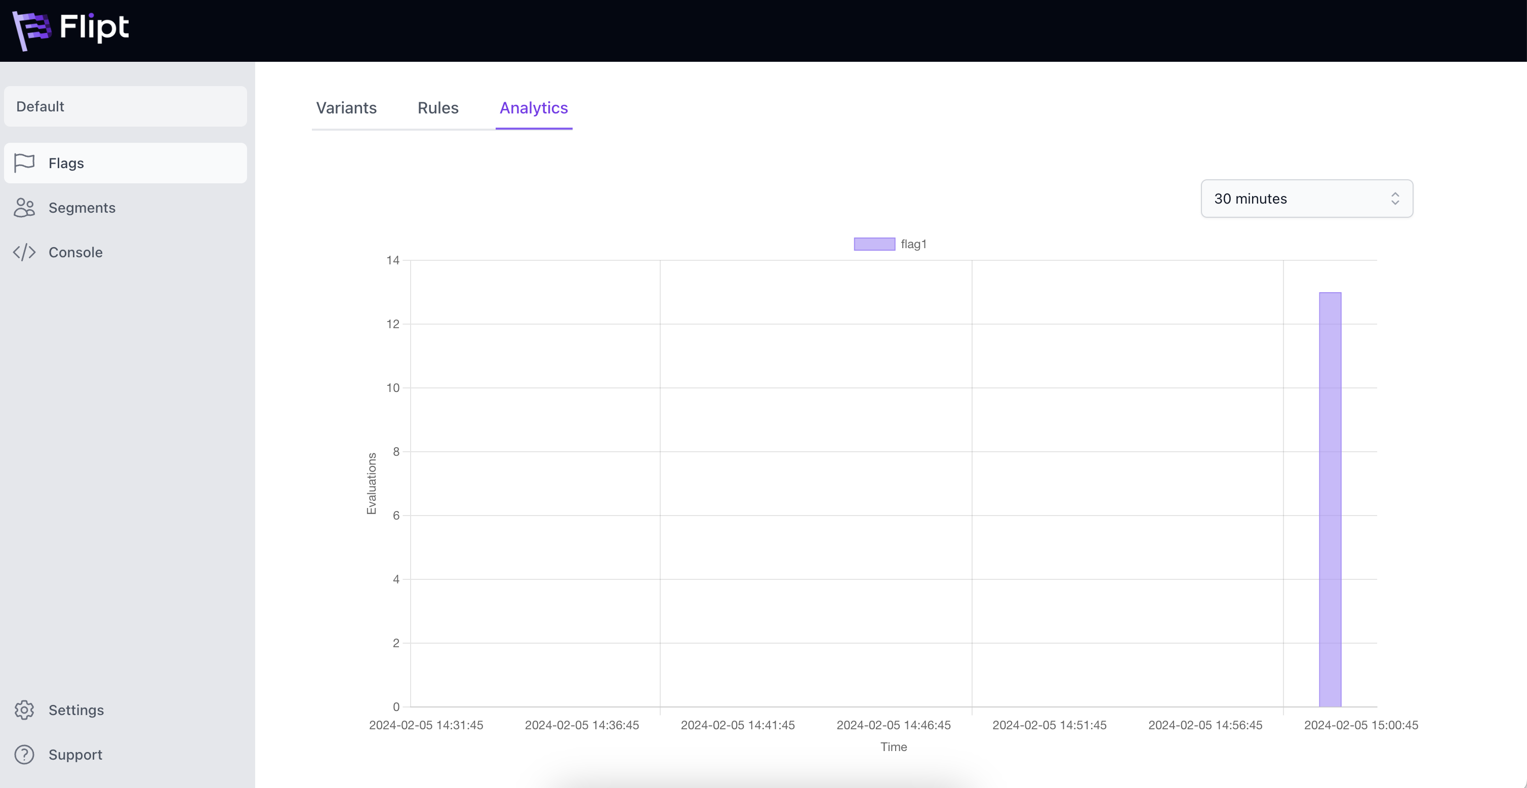Go to Segments page link

(x=82, y=208)
